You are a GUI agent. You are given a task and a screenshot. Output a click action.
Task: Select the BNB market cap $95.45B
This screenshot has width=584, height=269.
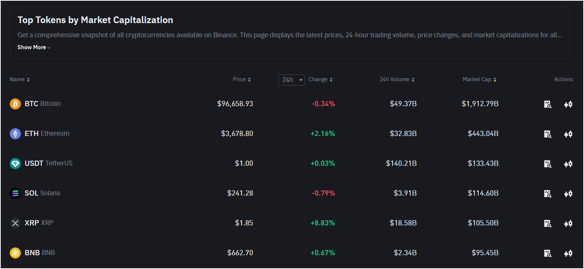tap(485, 253)
